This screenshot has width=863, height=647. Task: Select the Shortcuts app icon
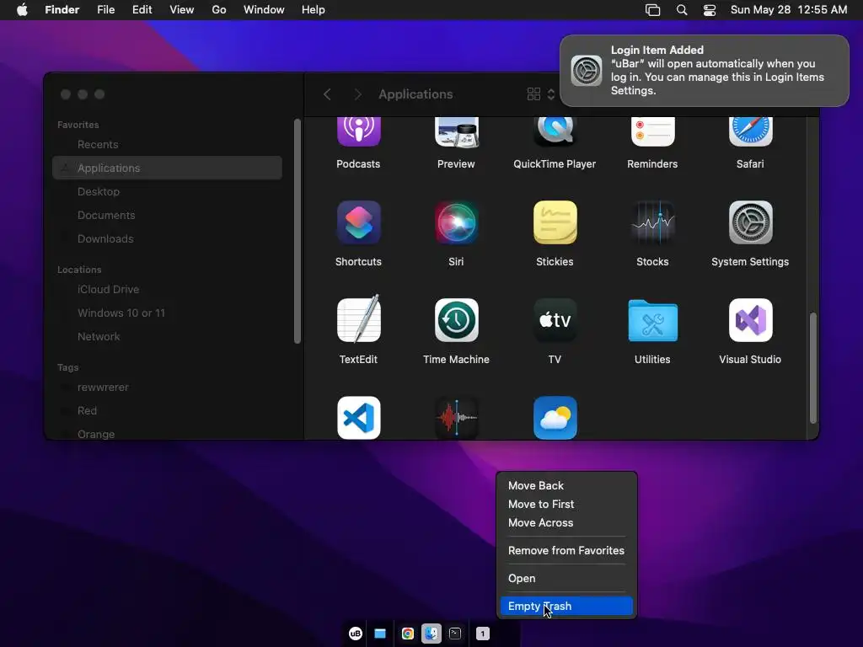click(358, 222)
